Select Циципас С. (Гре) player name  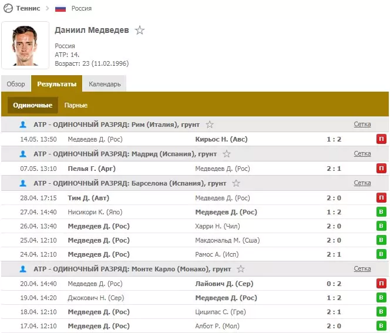pos(220,312)
